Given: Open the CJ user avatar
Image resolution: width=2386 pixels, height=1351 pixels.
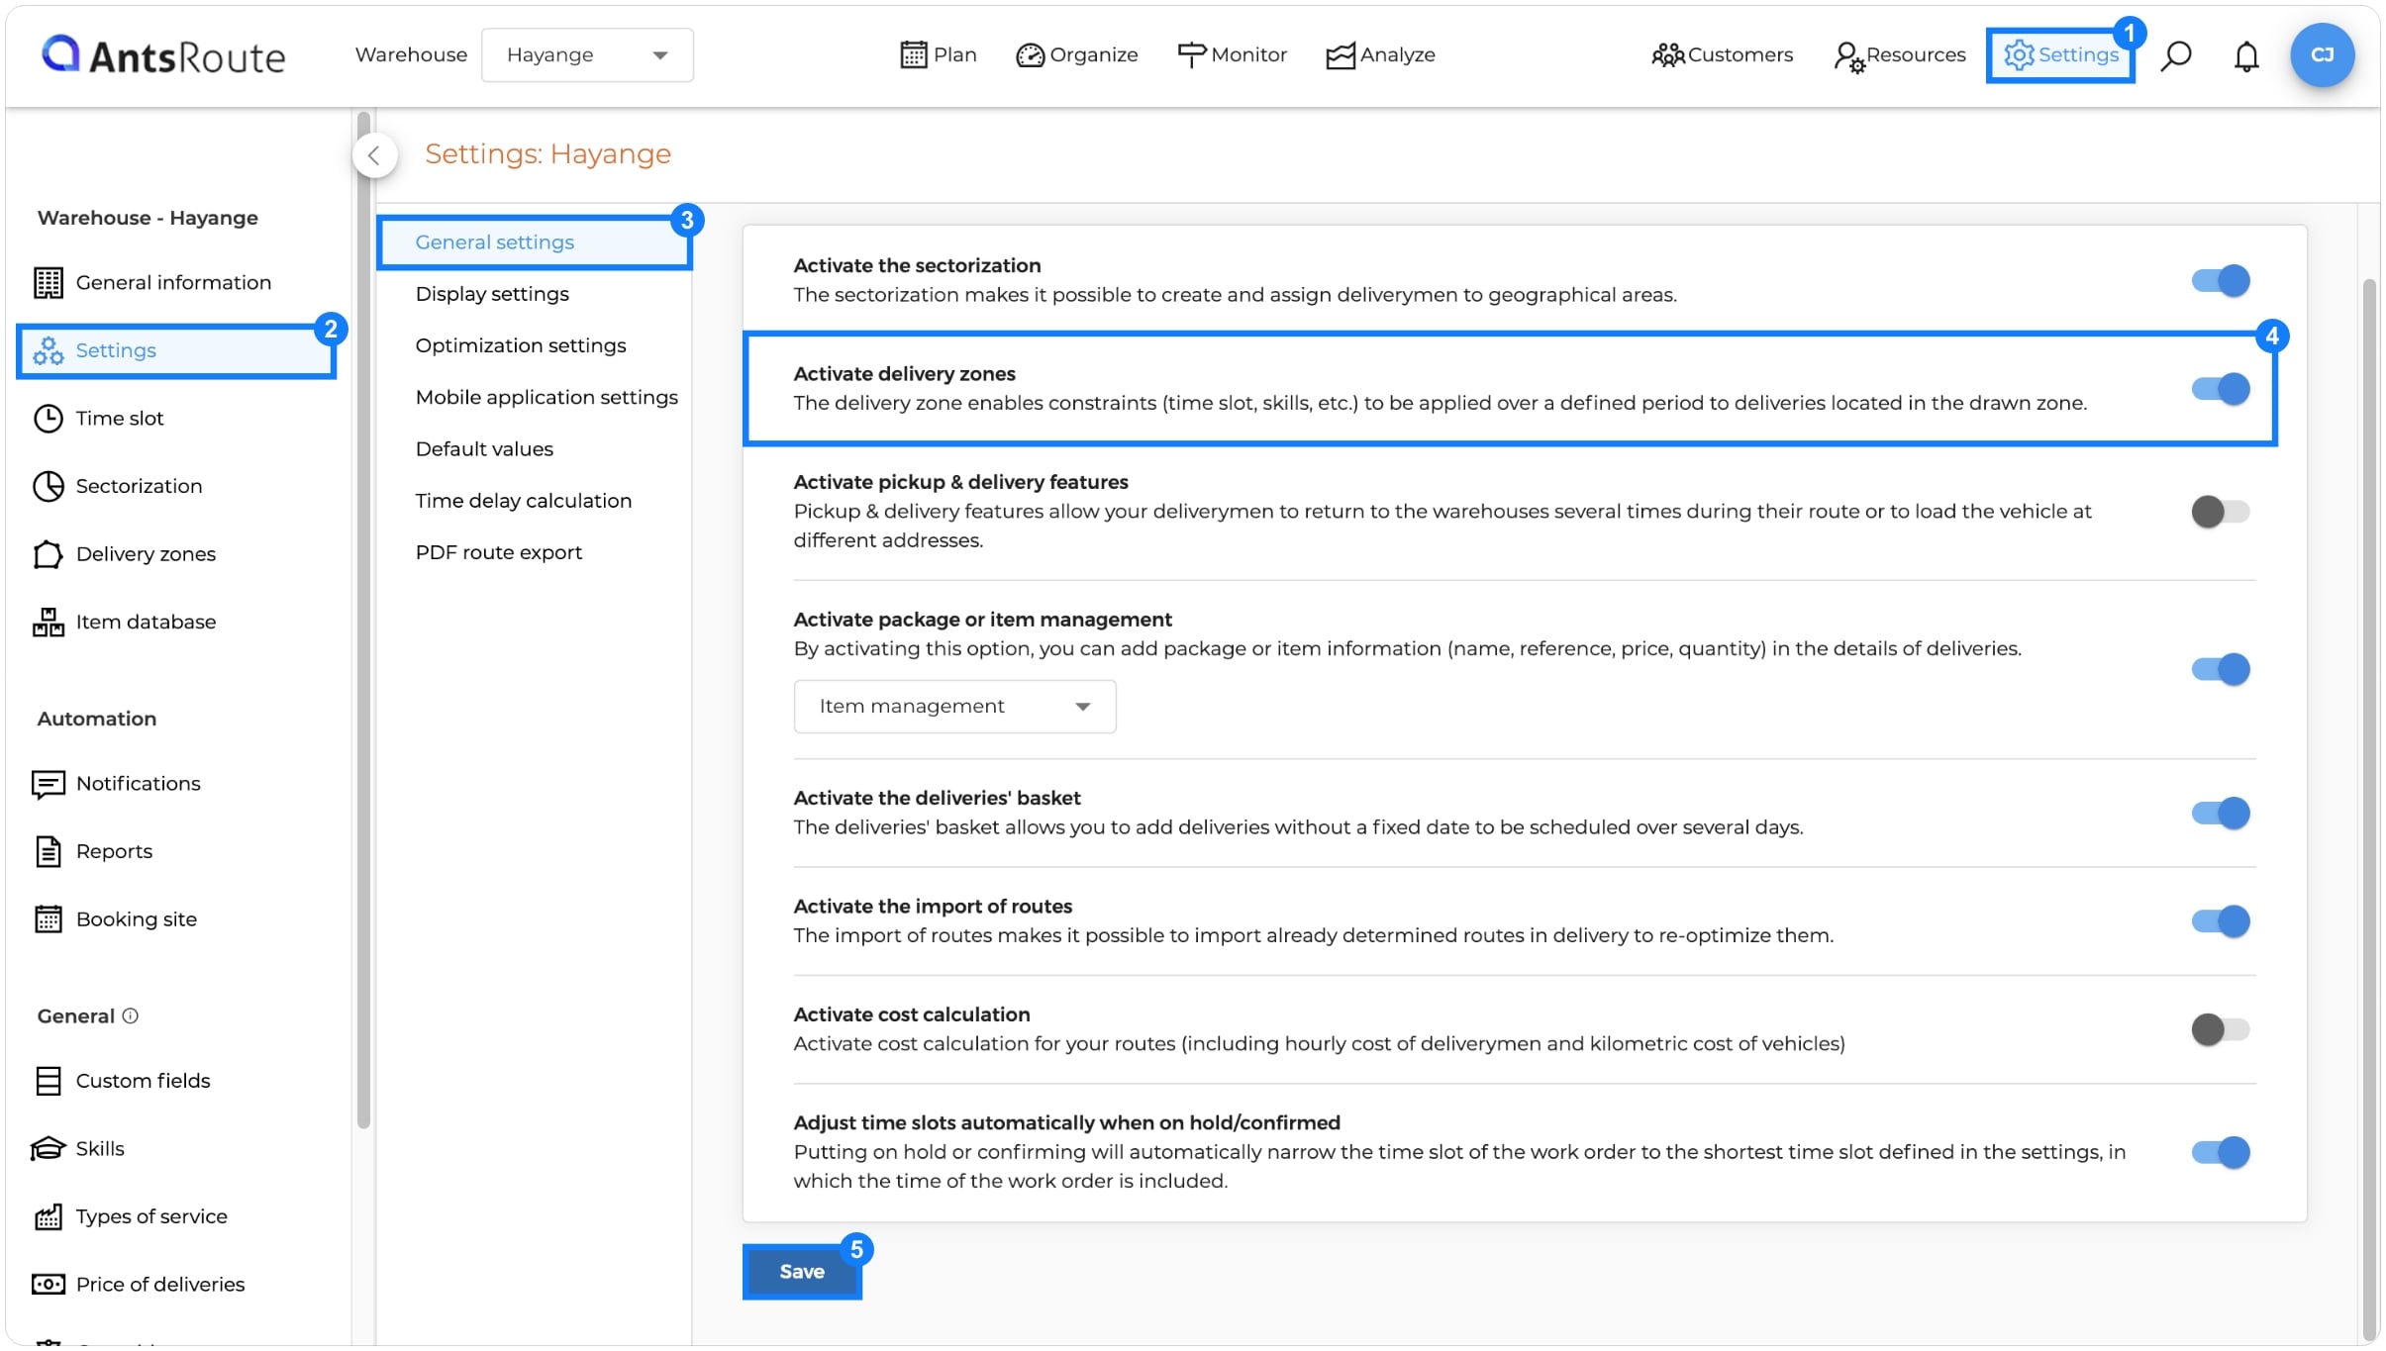Looking at the screenshot, I should click(2321, 55).
